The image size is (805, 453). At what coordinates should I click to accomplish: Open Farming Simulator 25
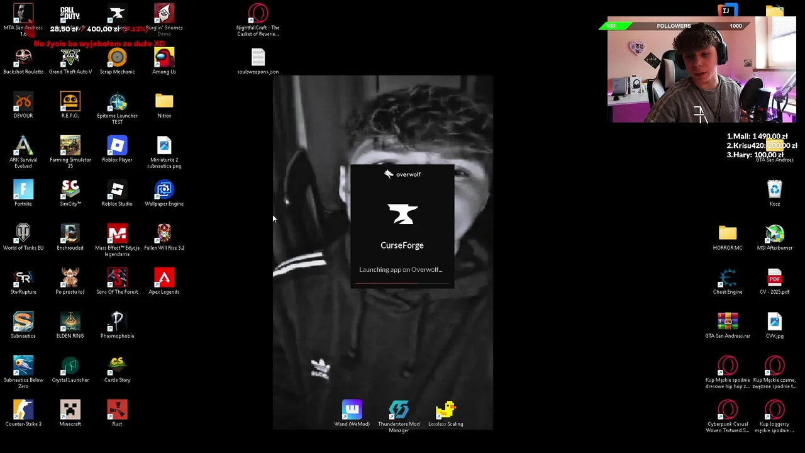(x=70, y=152)
